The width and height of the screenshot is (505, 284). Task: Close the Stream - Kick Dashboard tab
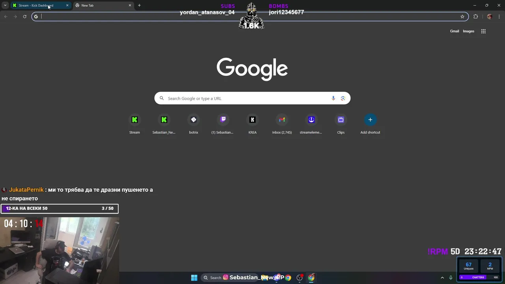click(x=67, y=6)
